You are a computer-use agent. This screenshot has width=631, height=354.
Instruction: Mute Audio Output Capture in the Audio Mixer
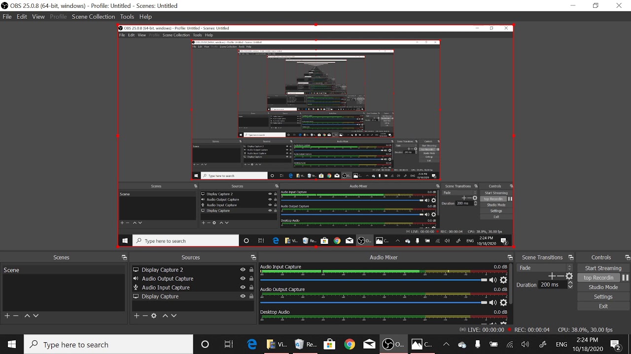(492, 303)
